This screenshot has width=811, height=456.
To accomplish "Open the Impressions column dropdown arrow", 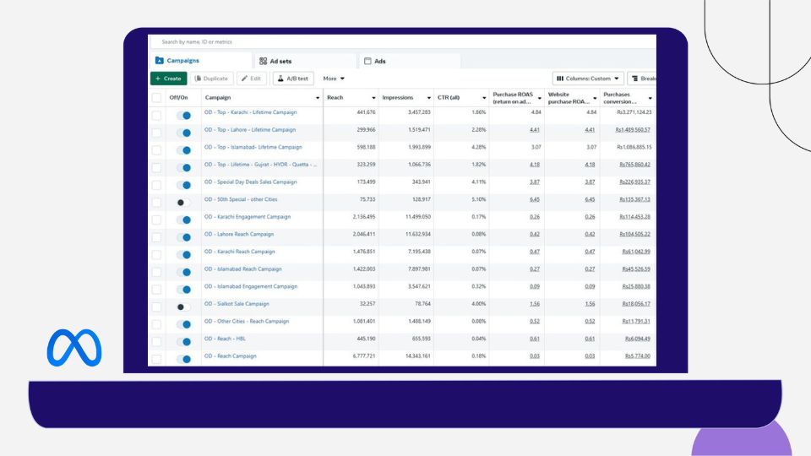I will click(x=428, y=98).
